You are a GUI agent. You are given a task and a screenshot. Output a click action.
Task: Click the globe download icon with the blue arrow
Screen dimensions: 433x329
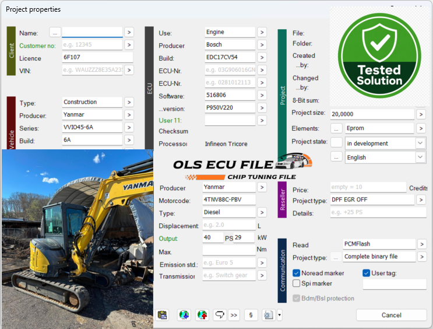pyautogui.click(x=184, y=315)
